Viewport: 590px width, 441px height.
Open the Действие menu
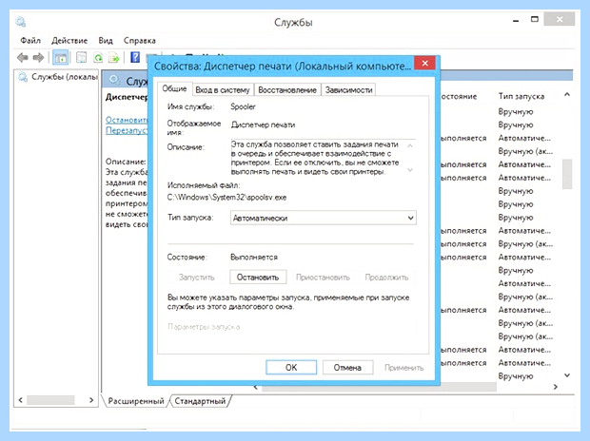tap(69, 40)
